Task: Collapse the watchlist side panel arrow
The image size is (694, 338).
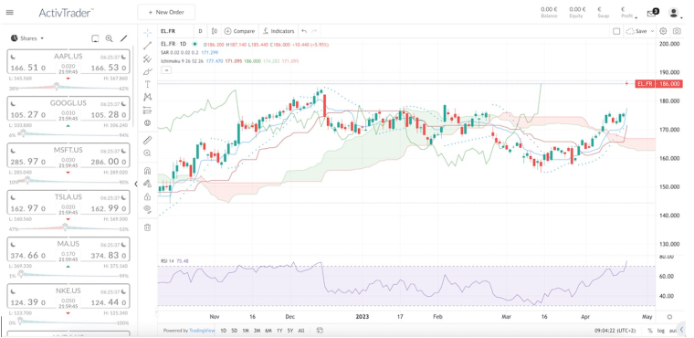Action: pos(135,184)
